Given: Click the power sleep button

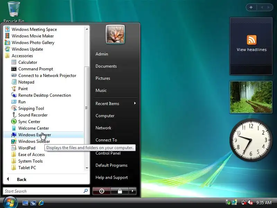Looking at the screenshot, I should click(101, 191).
